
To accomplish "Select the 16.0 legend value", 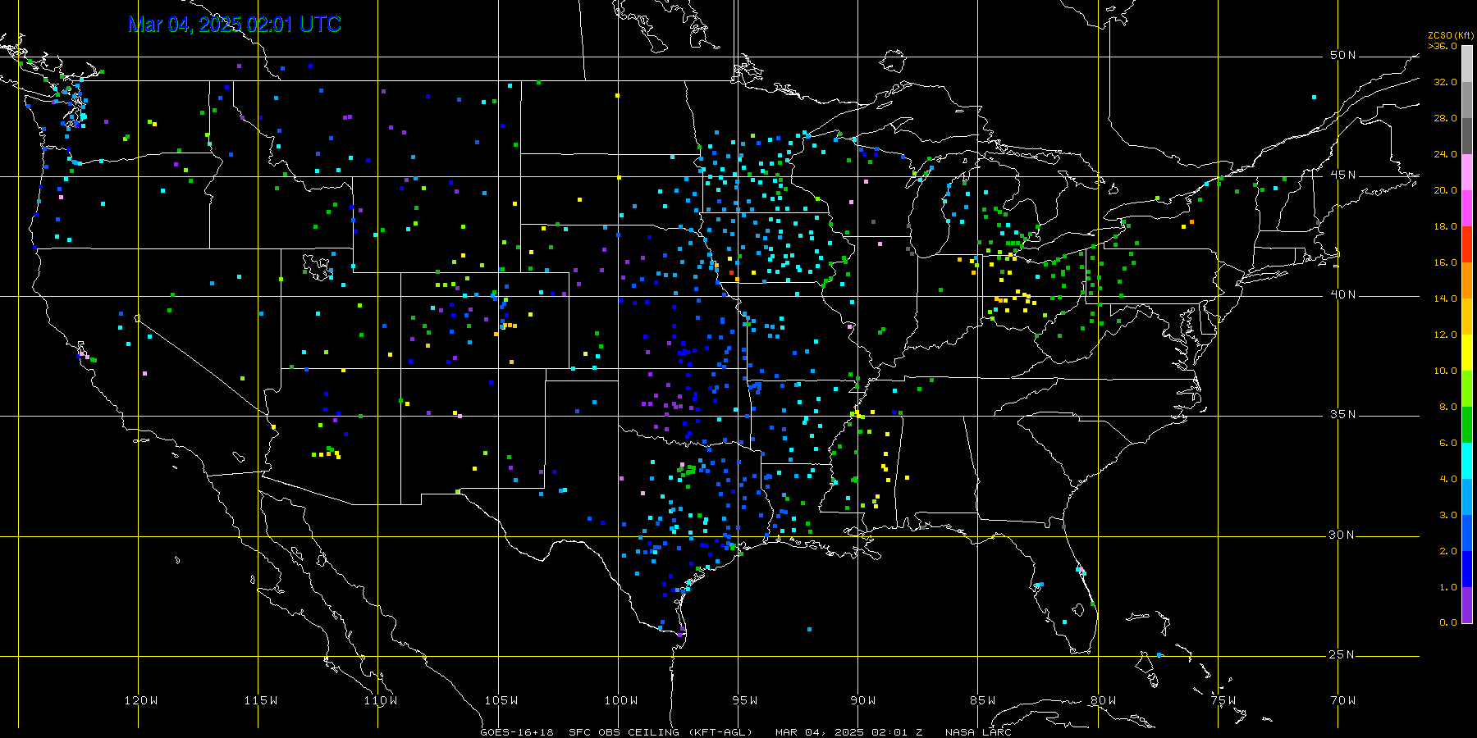I will click(1445, 262).
